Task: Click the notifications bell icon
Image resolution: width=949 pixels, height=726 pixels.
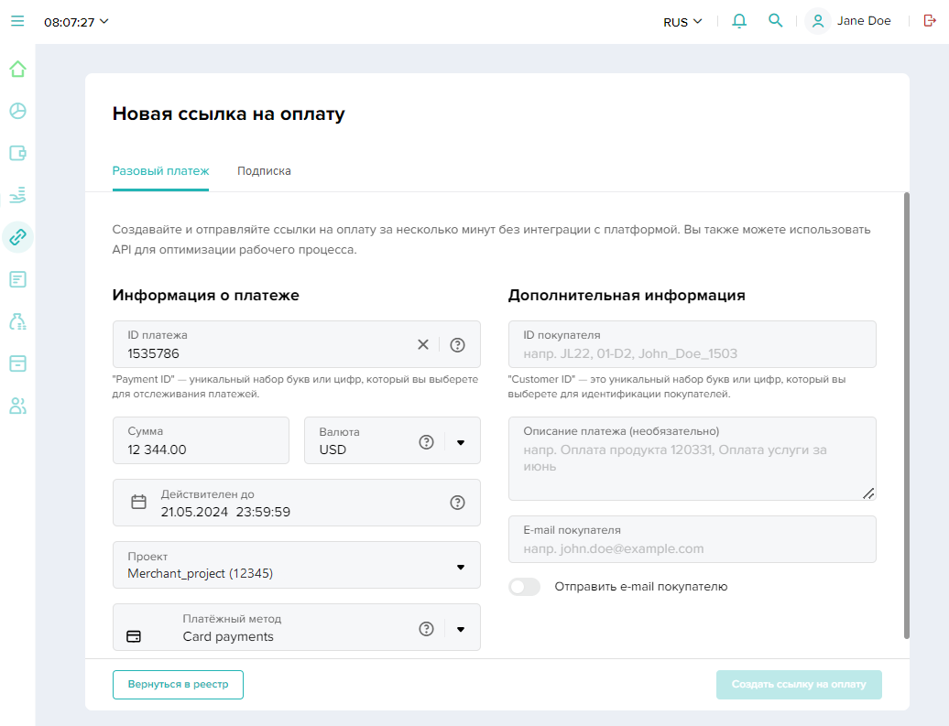Action: pos(739,21)
